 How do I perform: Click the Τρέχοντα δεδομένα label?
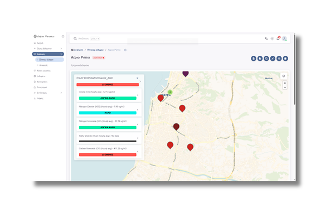tap(80, 65)
